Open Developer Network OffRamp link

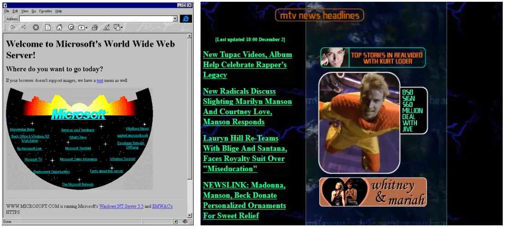coord(131,145)
